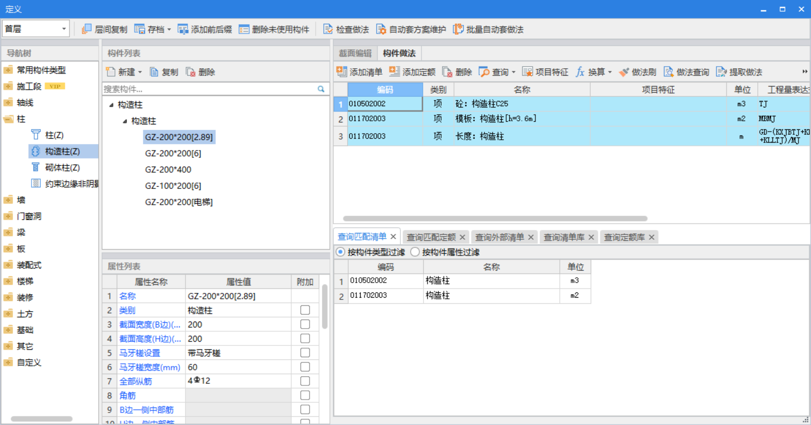Viewport: 811px width, 425px height.
Task: Open the 换算 dropdown
Action: click(x=610, y=73)
